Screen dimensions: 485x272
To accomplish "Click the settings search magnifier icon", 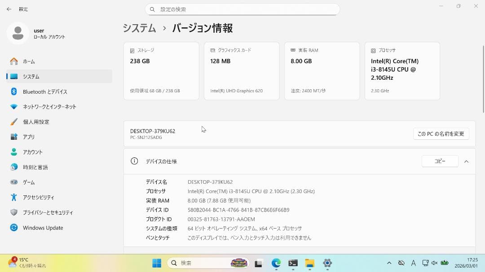I will point(152,9).
